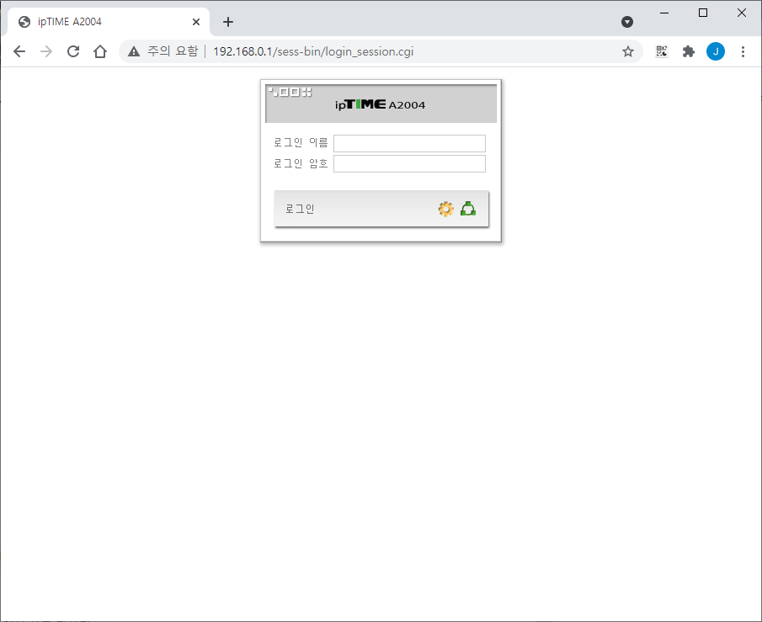Image resolution: width=762 pixels, height=622 pixels.
Task: Close the ipTIME A2004 tab
Action: point(196,22)
